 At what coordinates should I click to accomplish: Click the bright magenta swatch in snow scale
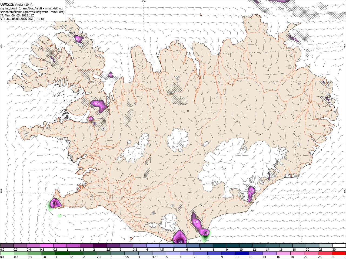(46, 246)
